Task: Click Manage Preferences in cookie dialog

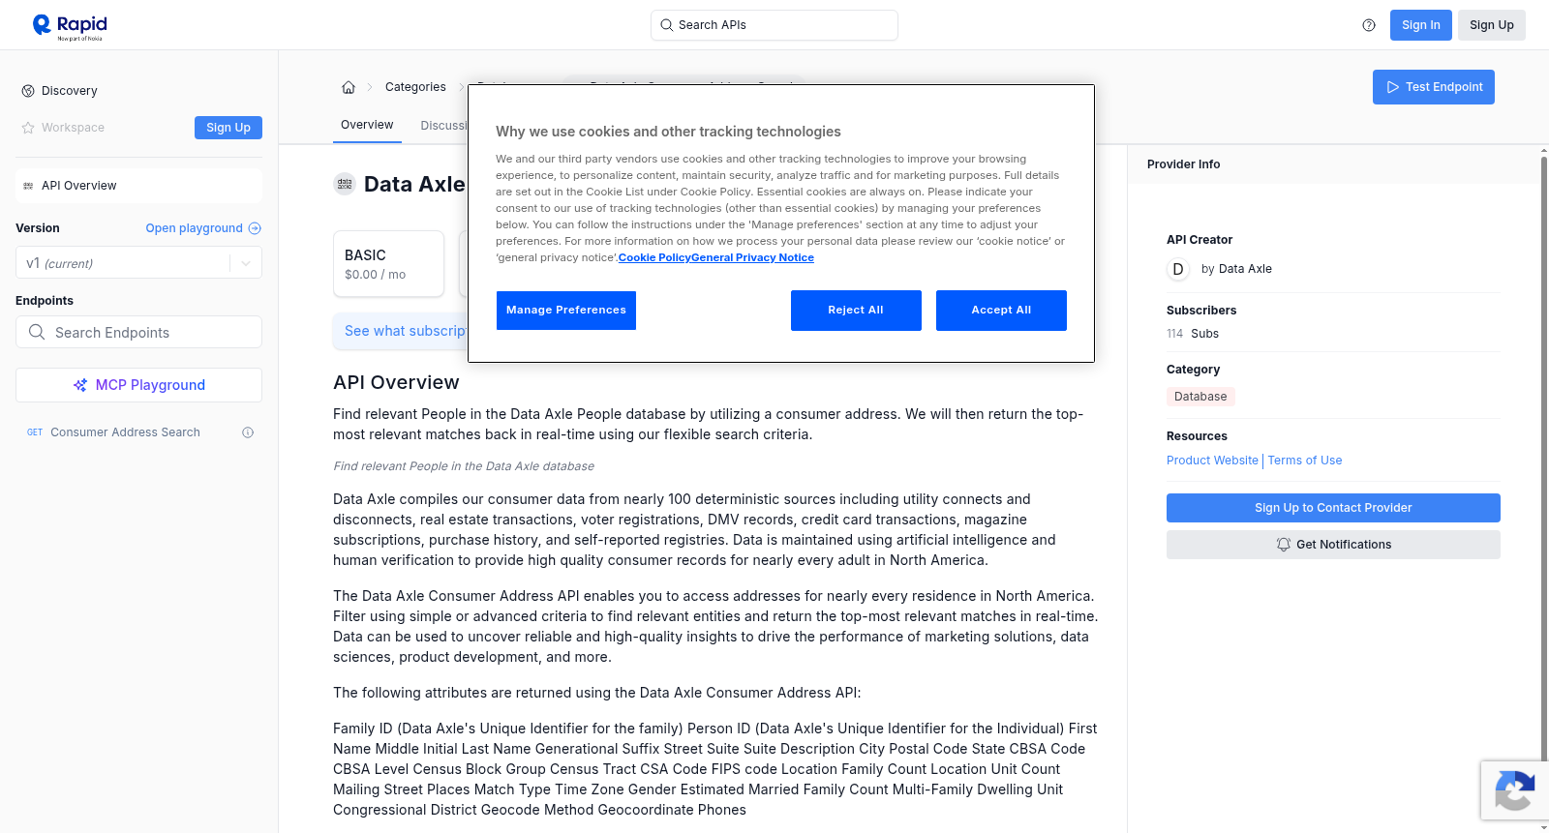Action: [566, 311]
